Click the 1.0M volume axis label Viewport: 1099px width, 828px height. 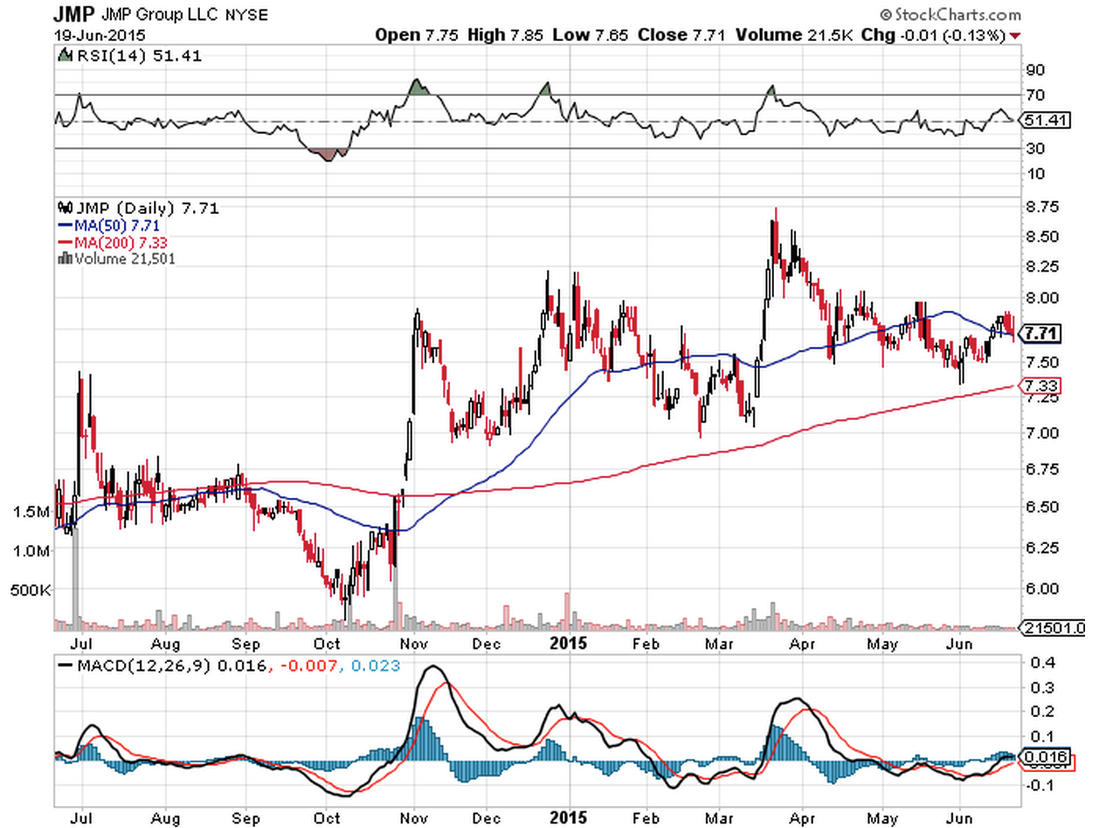pos(32,551)
